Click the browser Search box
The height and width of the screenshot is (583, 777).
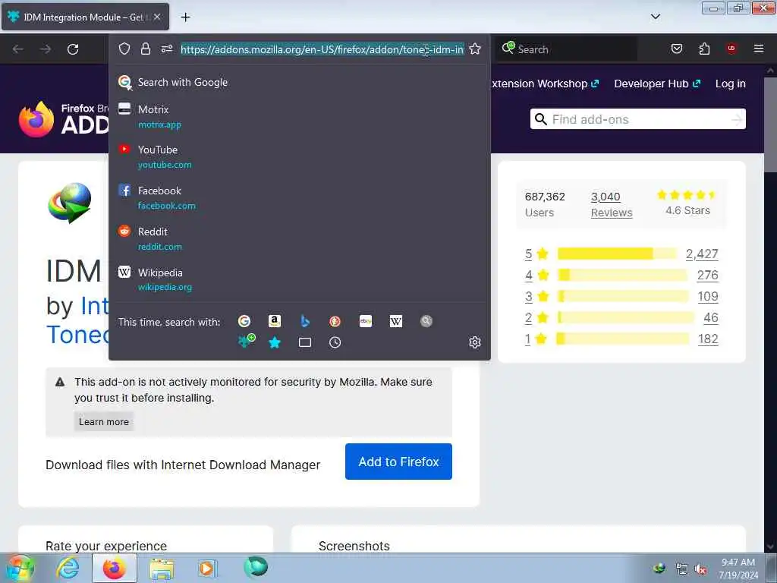tap(567, 49)
